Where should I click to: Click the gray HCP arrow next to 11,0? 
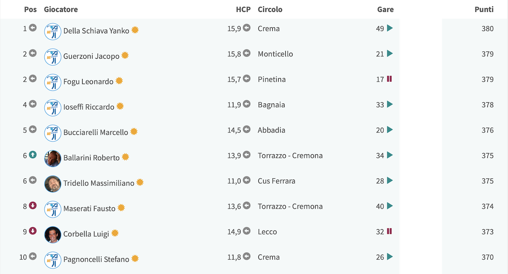tap(247, 180)
